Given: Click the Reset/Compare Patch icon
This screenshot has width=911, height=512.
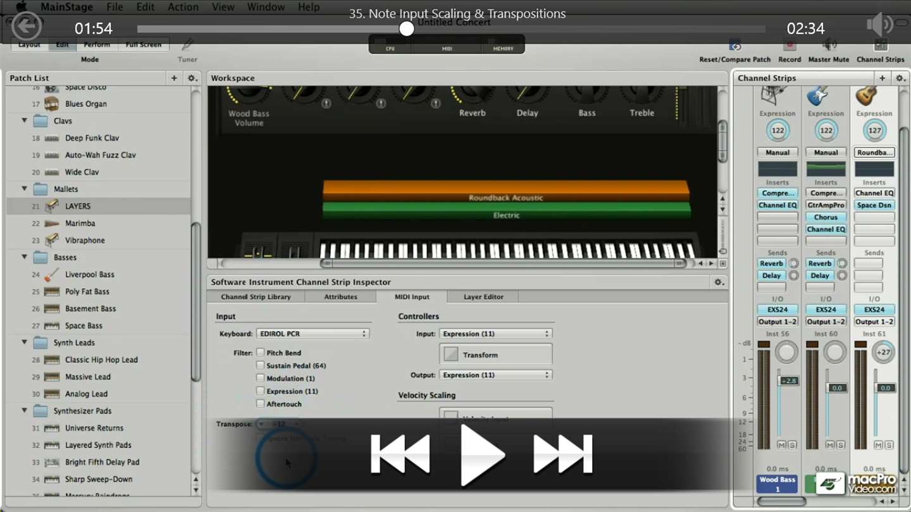Looking at the screenshot, I should click(x=735, y=46).
